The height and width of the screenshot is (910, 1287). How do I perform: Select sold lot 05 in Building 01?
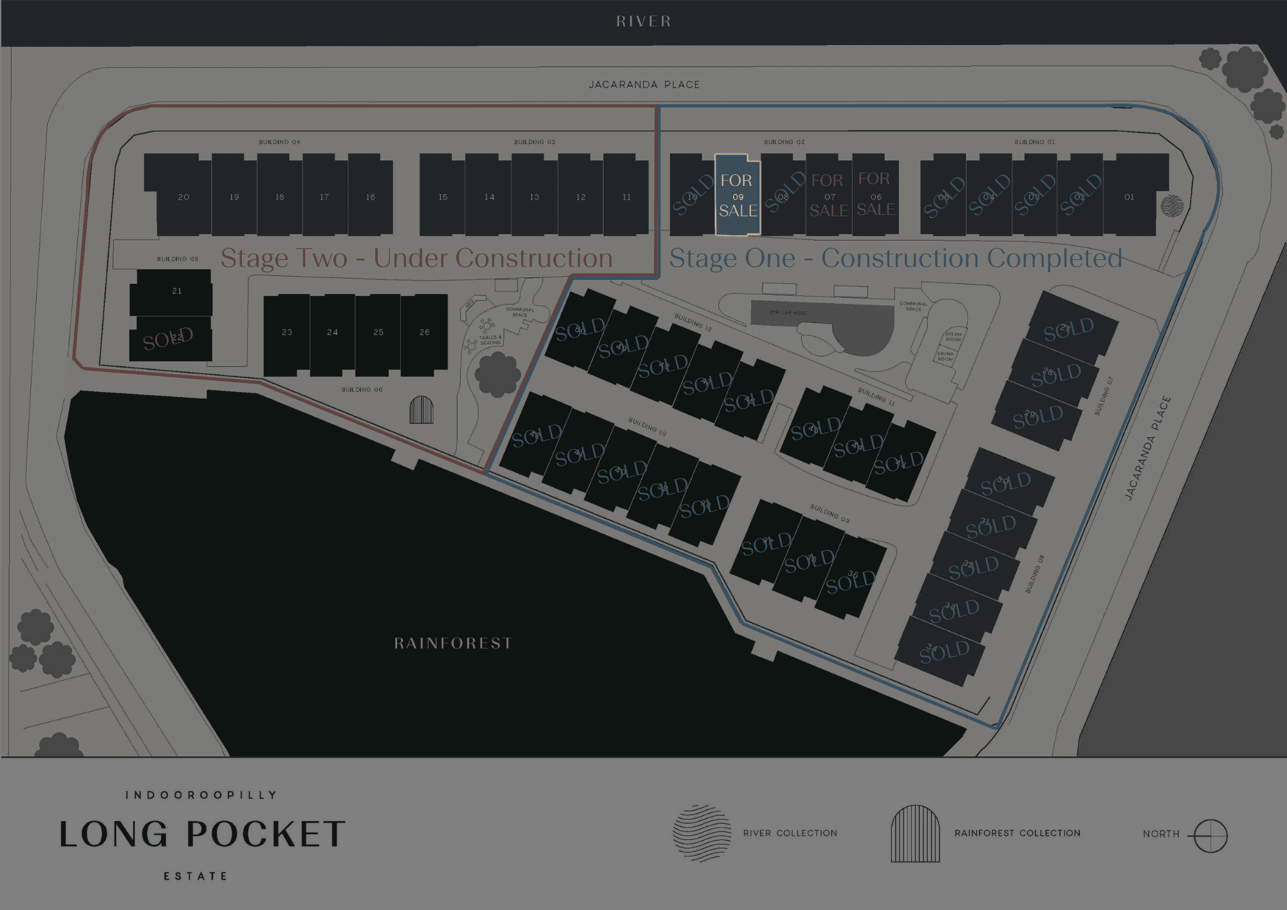(943, 195)
